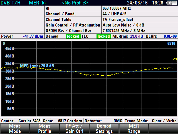The image size is (178, 134).
Task: Click the 7.6071429 MHz / 8 MHz value
Action: (x=124, y=31)
